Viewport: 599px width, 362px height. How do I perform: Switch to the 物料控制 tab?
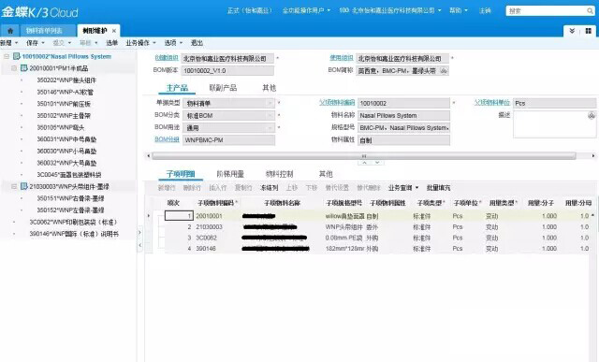coord(279,174)
